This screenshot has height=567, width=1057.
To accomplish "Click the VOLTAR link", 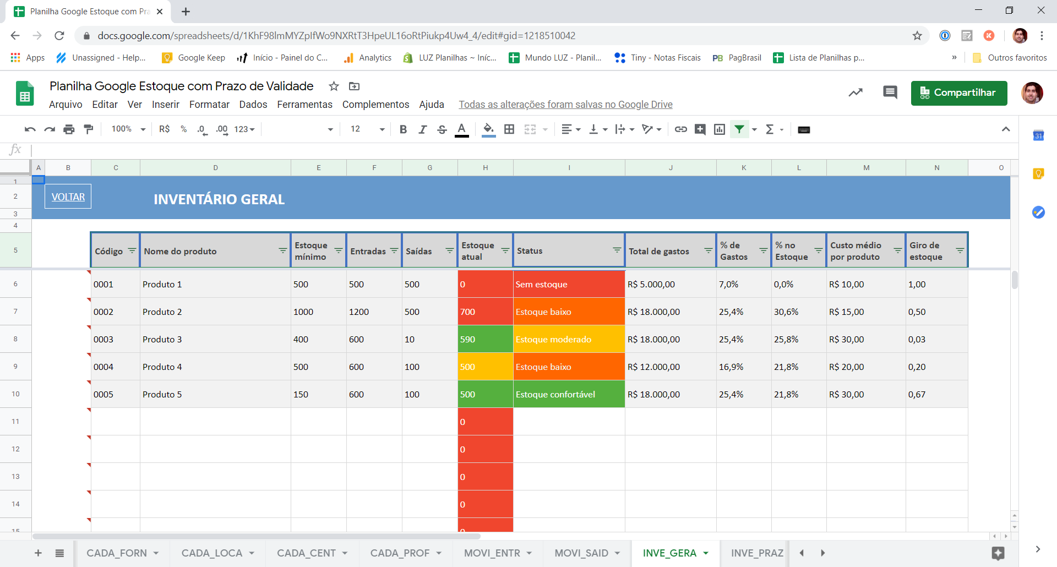I will pyautogui.click(x=68, y=197).
